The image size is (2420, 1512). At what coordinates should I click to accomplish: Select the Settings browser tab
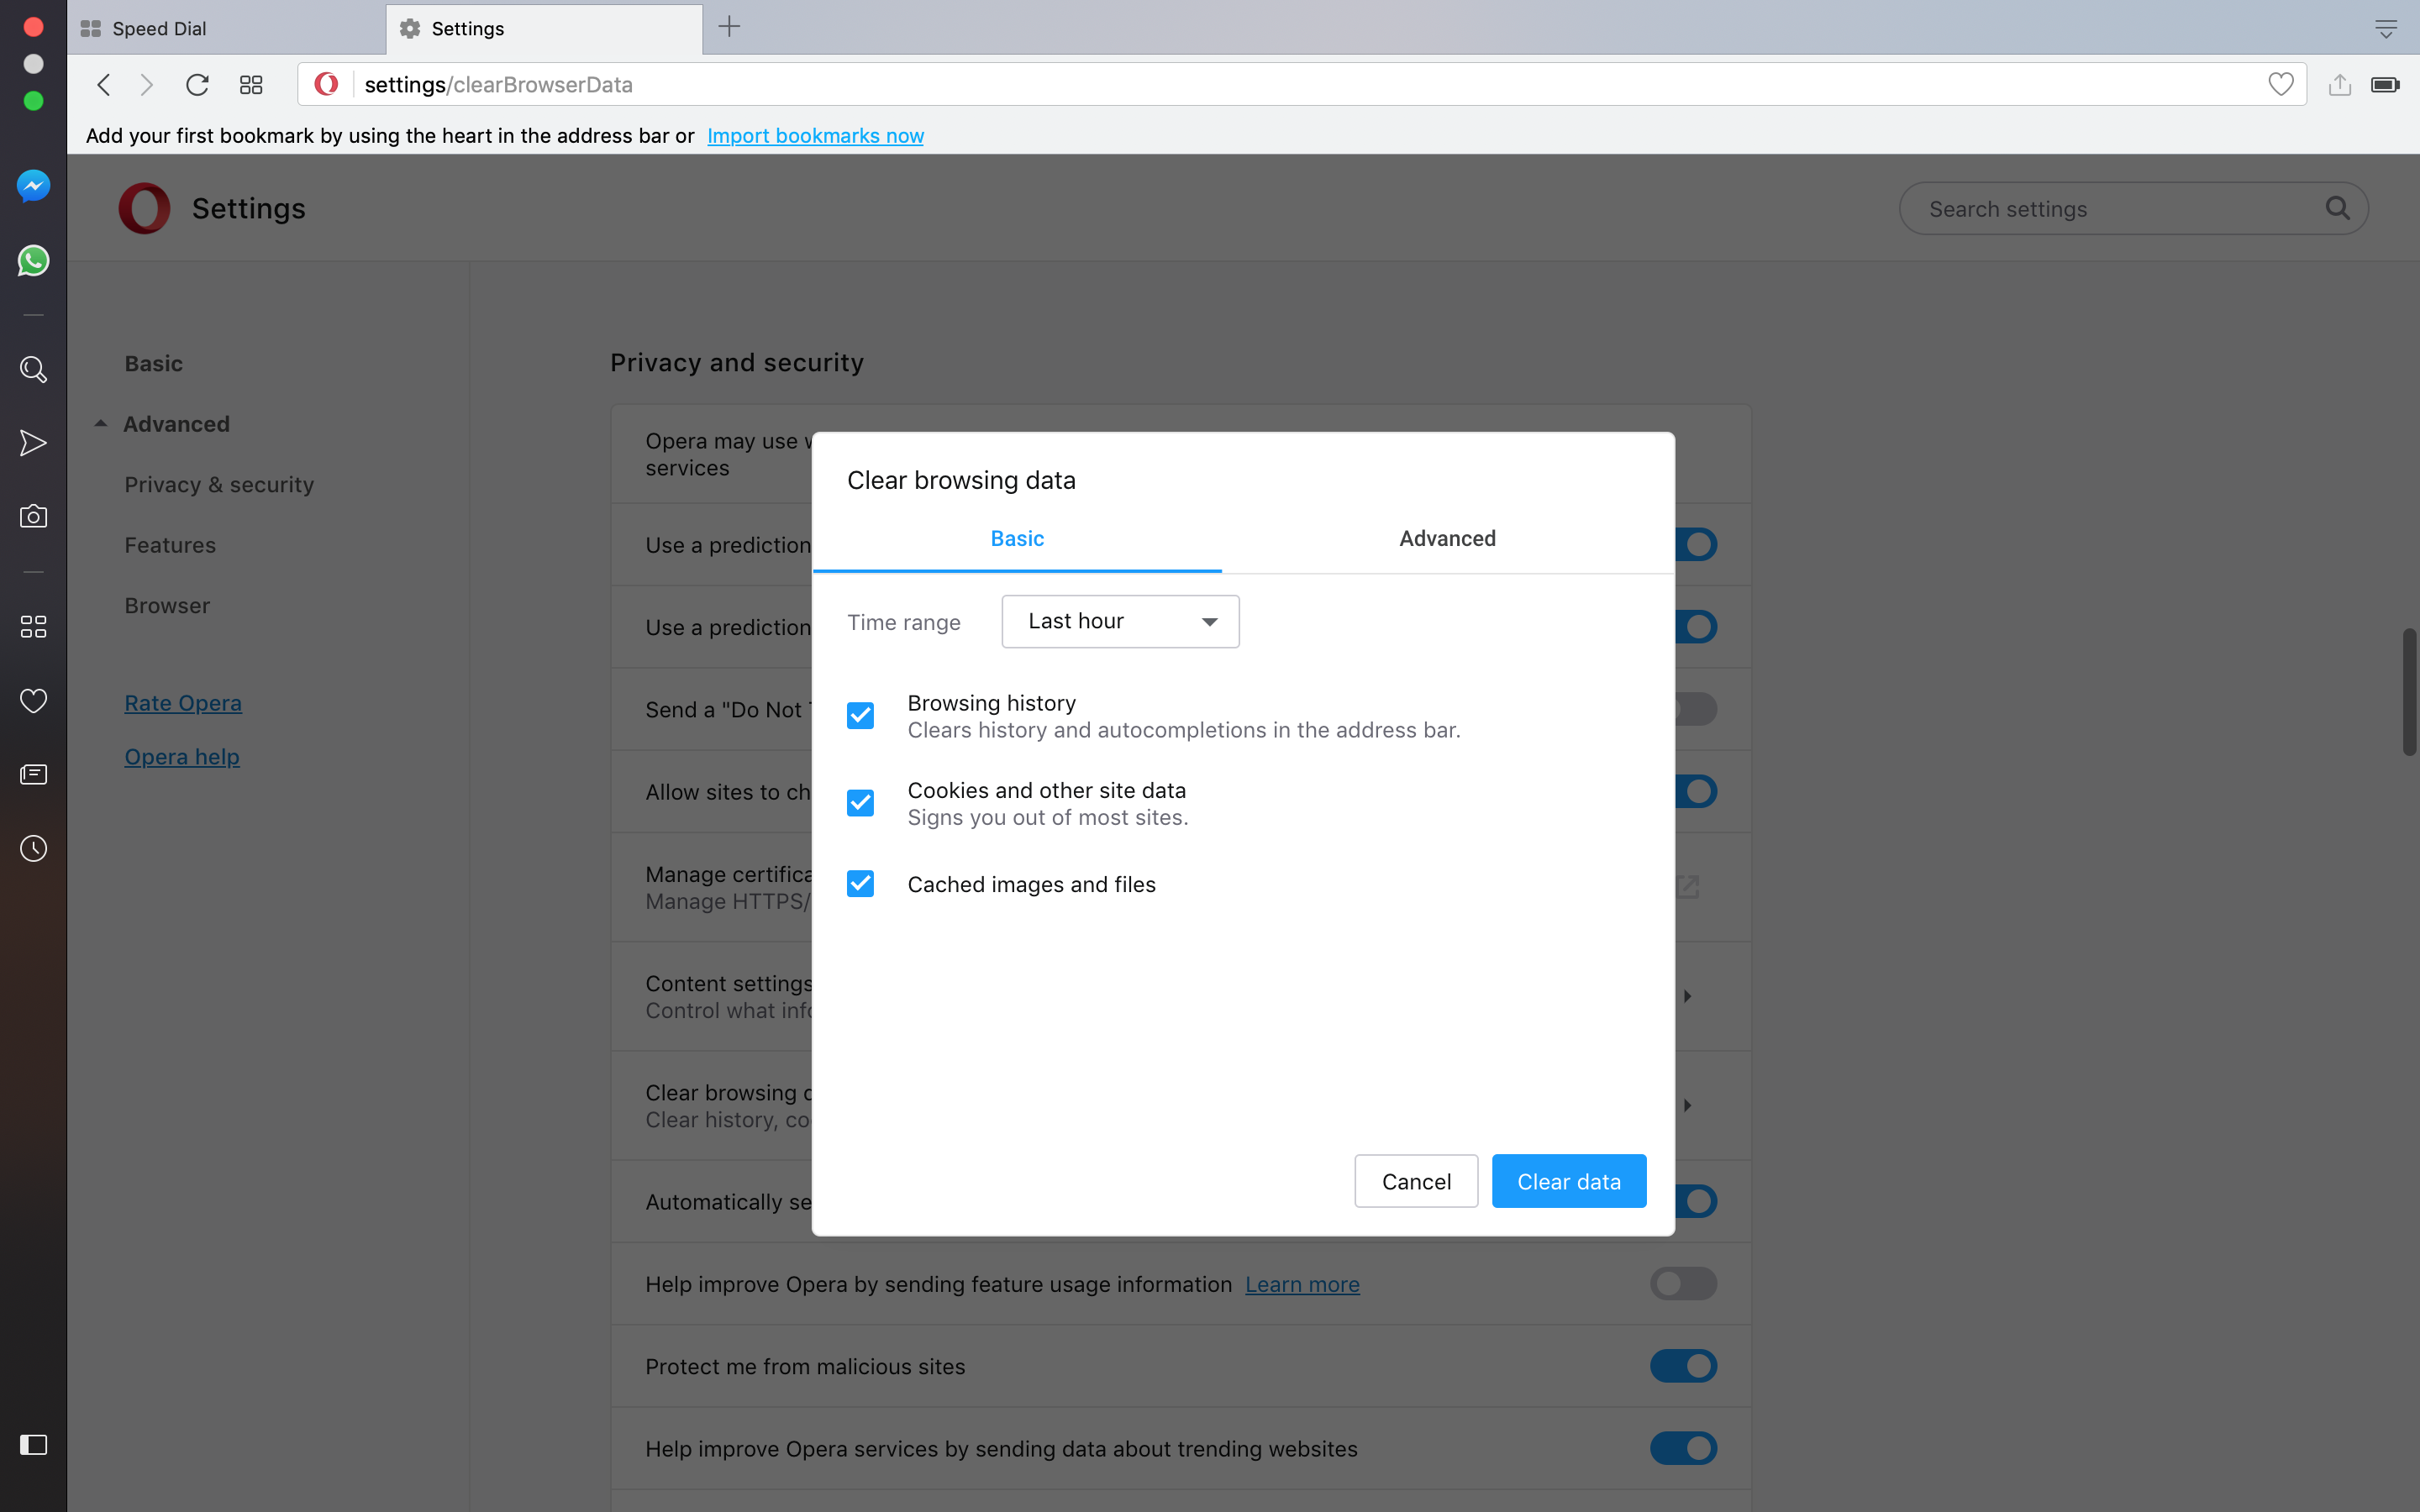[544, 29]
